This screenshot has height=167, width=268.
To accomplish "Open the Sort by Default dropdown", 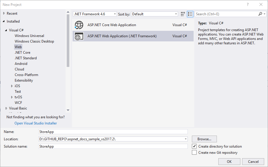I will tap(155, 14).
